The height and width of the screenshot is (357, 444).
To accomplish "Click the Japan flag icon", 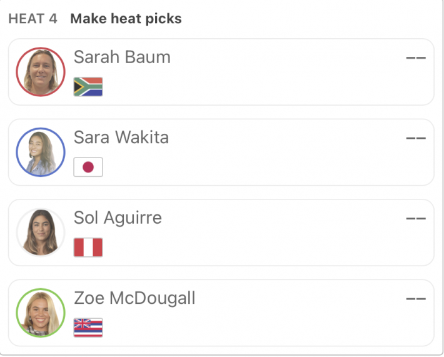I will 88,167.
